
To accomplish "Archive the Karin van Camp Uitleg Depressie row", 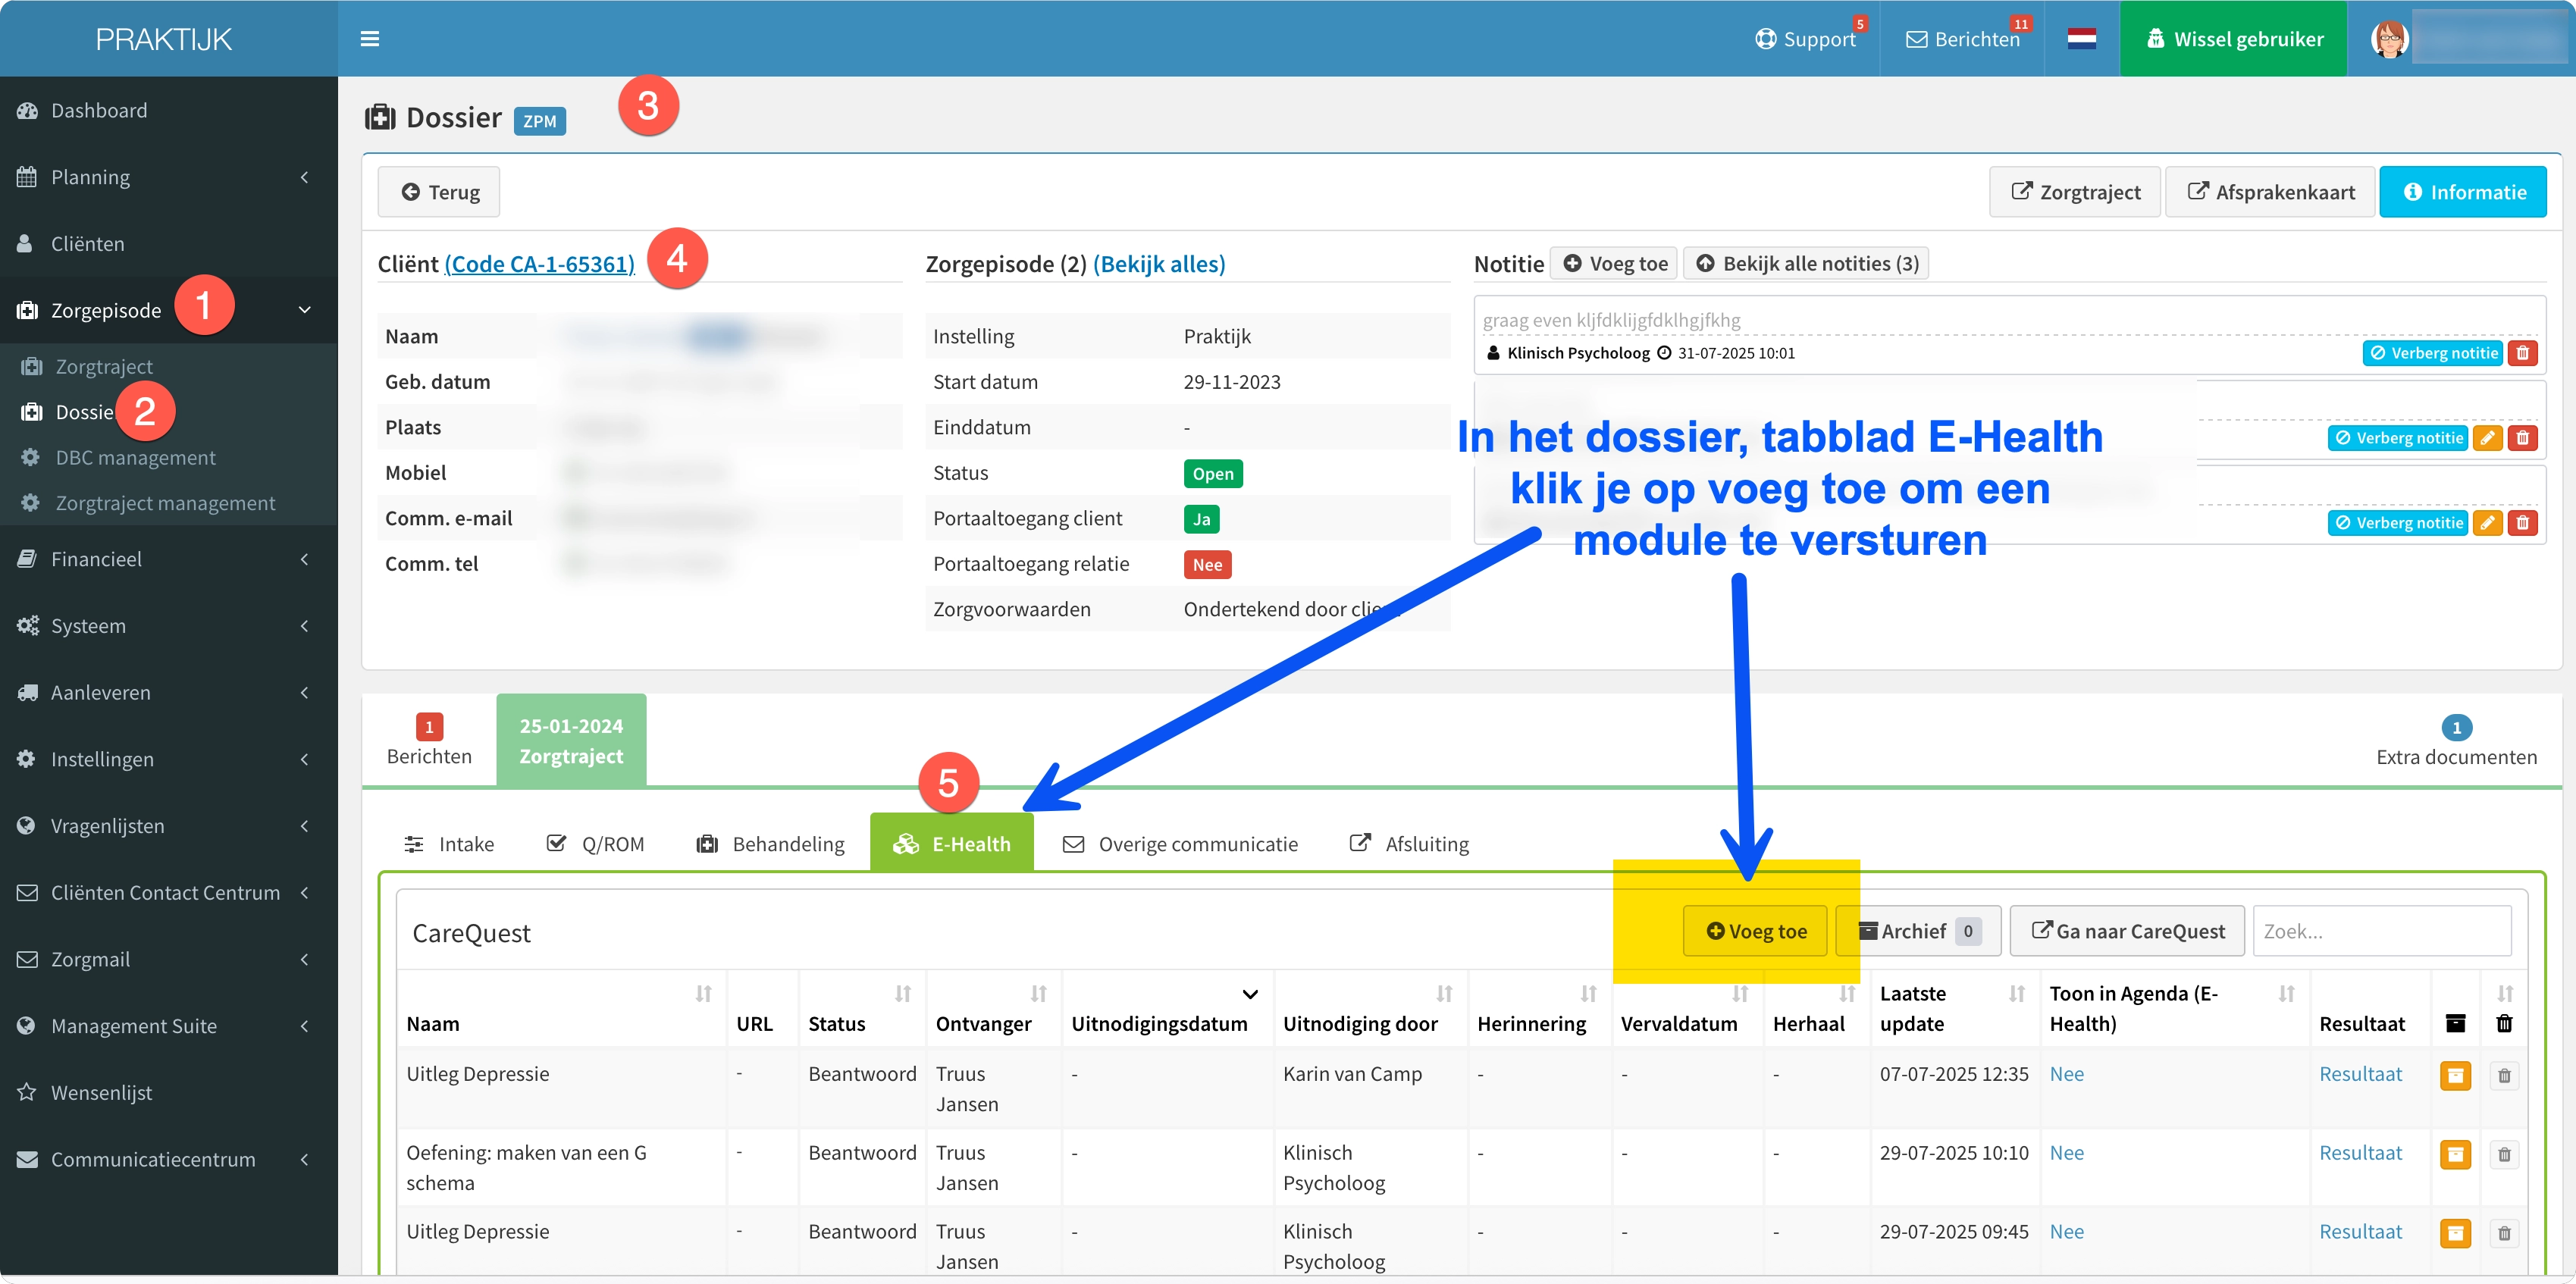I will click(x=2455, y=1075).
